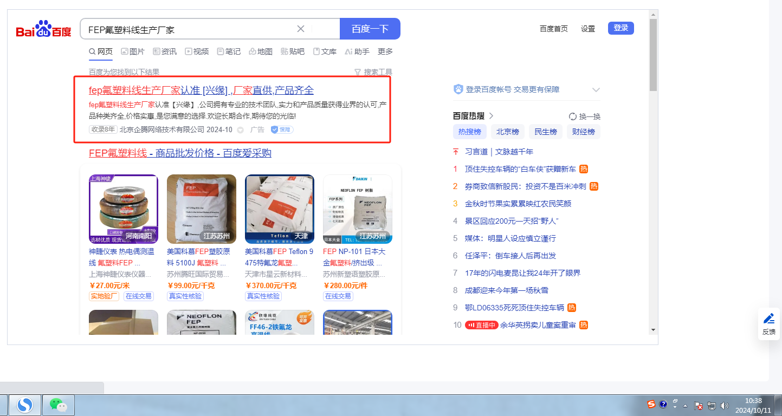This screenshot has height=416, width=782.
Task: Select the 热搜榜 tab
Action: tap(470, 132)
